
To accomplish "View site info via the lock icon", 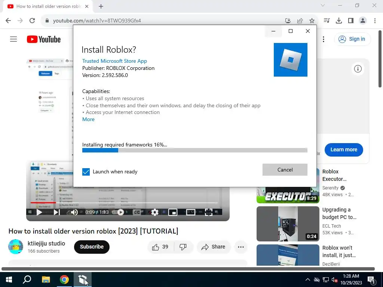I will (x=48, y=21).
